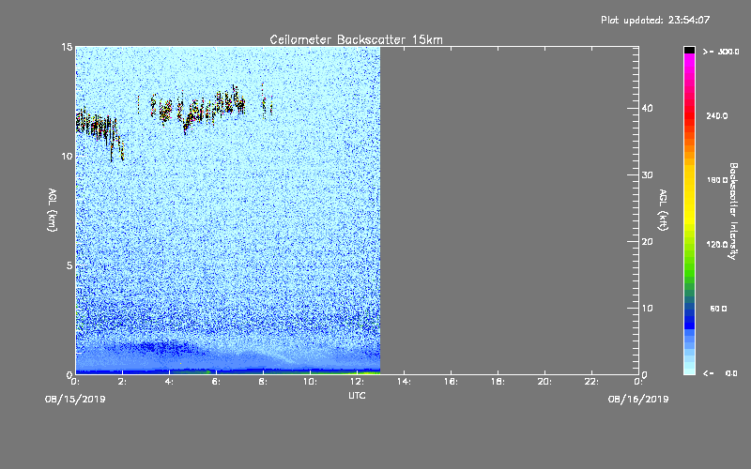Click the 10: hour tick on time axis

pos(310,382)
